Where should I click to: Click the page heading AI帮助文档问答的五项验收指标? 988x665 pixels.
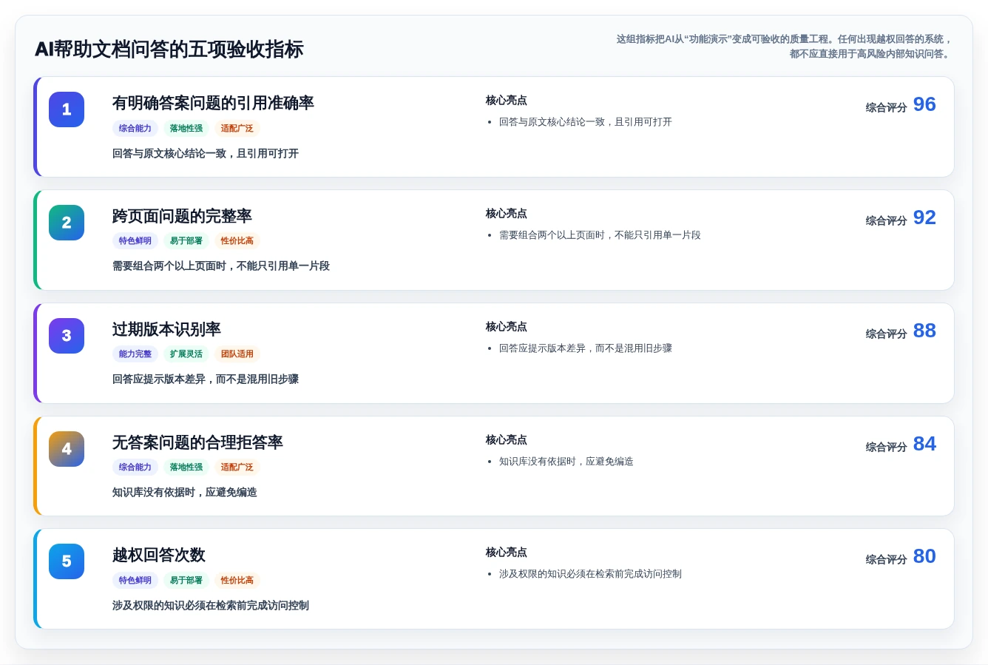pyautogui.click(x=169, y=50)
